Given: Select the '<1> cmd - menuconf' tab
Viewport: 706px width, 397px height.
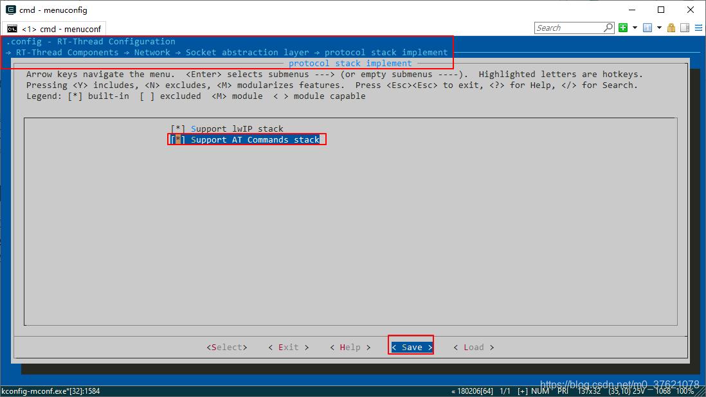Looking at the screenshot, I should [54, 29].
